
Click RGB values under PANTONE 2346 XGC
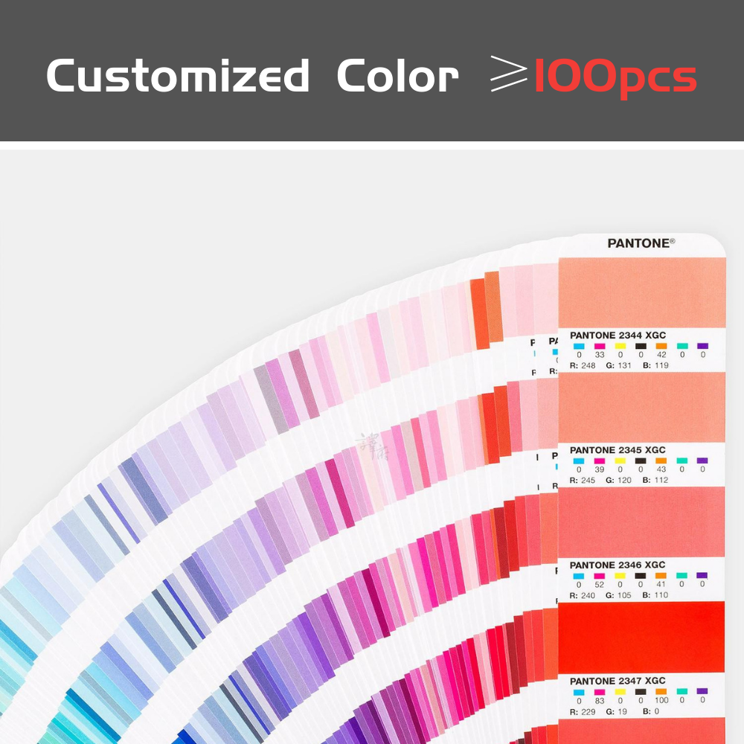coord(618,594)
